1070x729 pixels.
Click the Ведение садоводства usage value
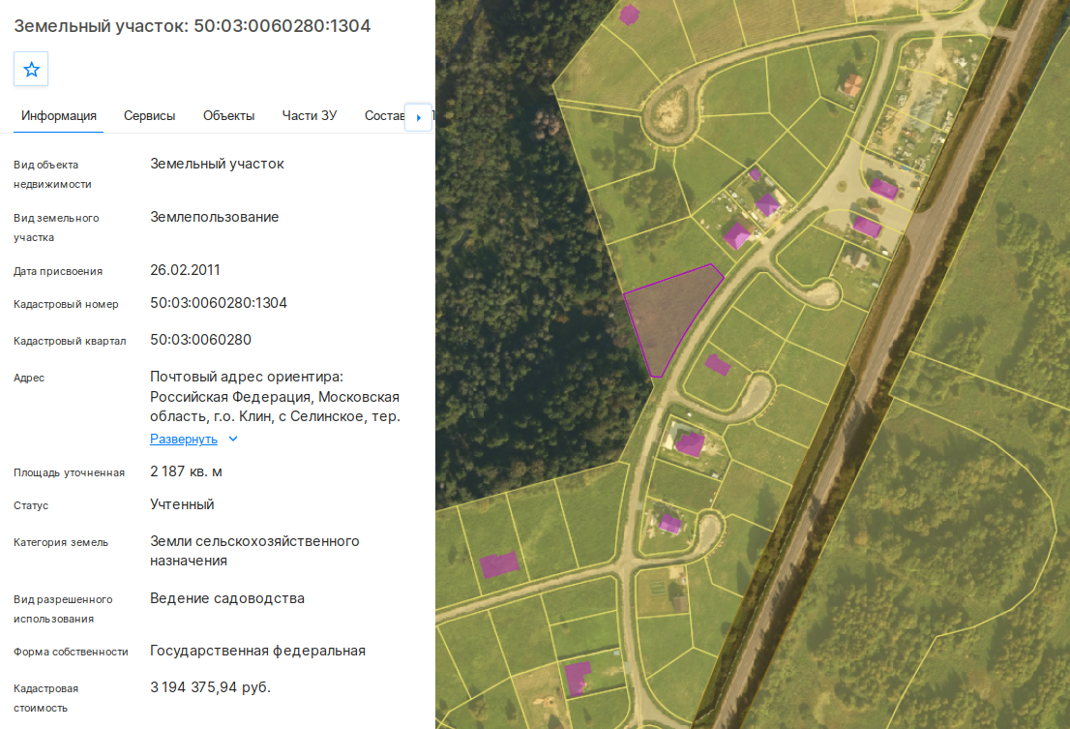(227, 598)
